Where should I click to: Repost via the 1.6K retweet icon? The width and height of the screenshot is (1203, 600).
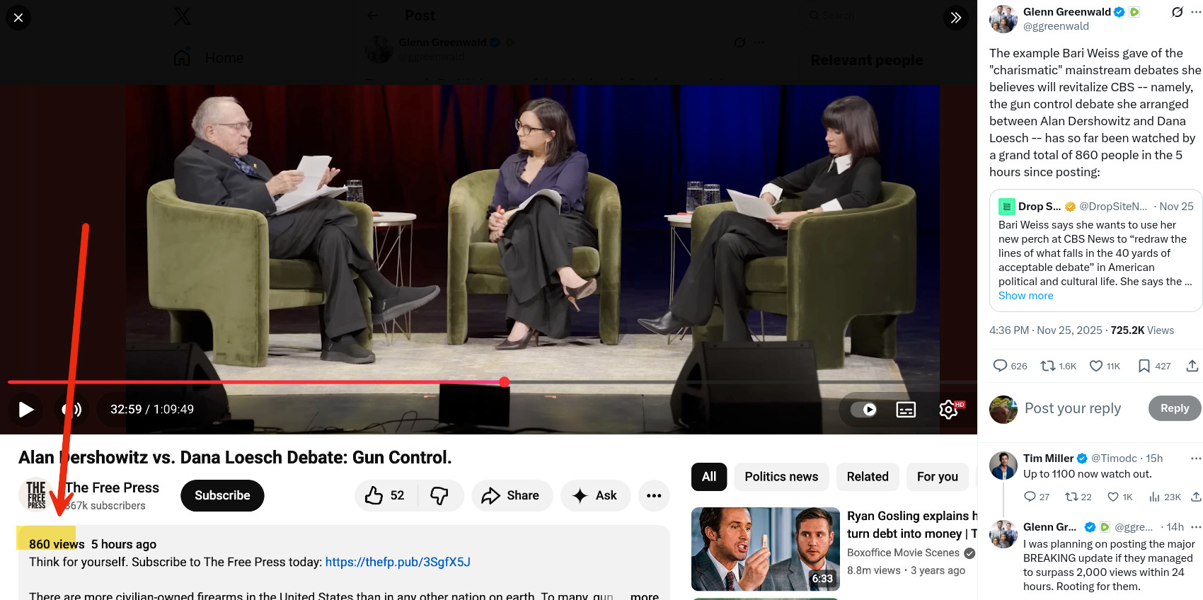tap(1058, 366)
